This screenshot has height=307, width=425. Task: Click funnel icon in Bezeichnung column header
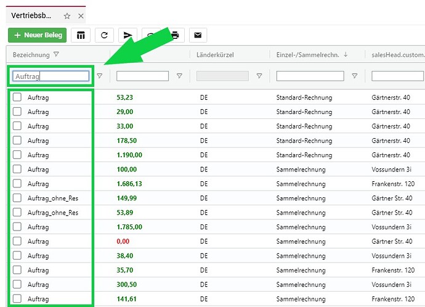56,54
